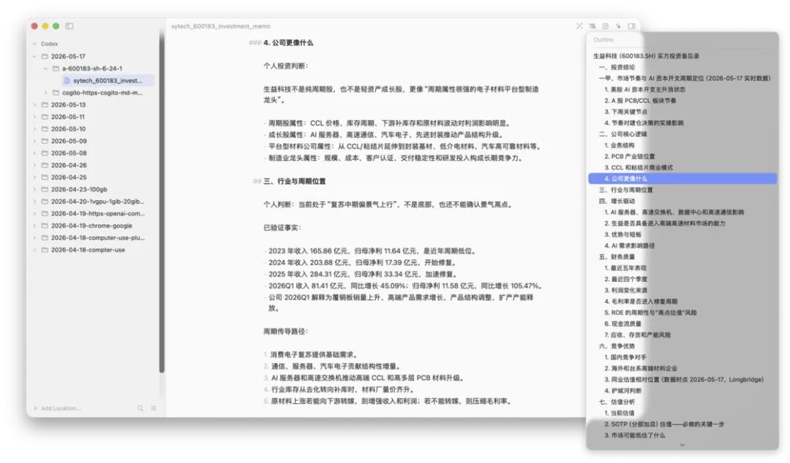Jump to outline item 一、投资结论
The width and height of the screenshot is (790, 463).
[x=617, y=67]
